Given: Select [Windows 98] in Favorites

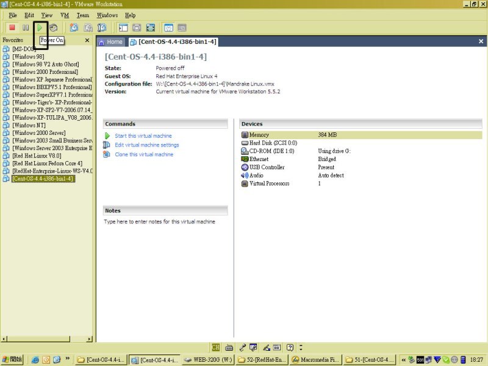Looking at the screenshot, I should (28, 57).
